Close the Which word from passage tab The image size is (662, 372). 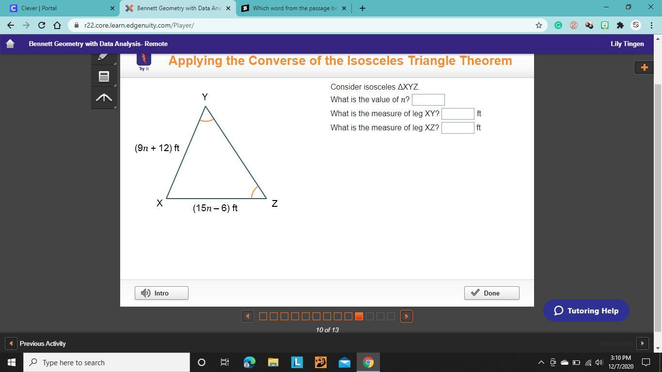[345, 8]
